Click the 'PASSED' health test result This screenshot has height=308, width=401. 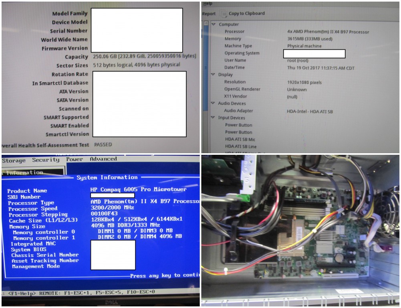pyautogui.click(x=103, y=145)
